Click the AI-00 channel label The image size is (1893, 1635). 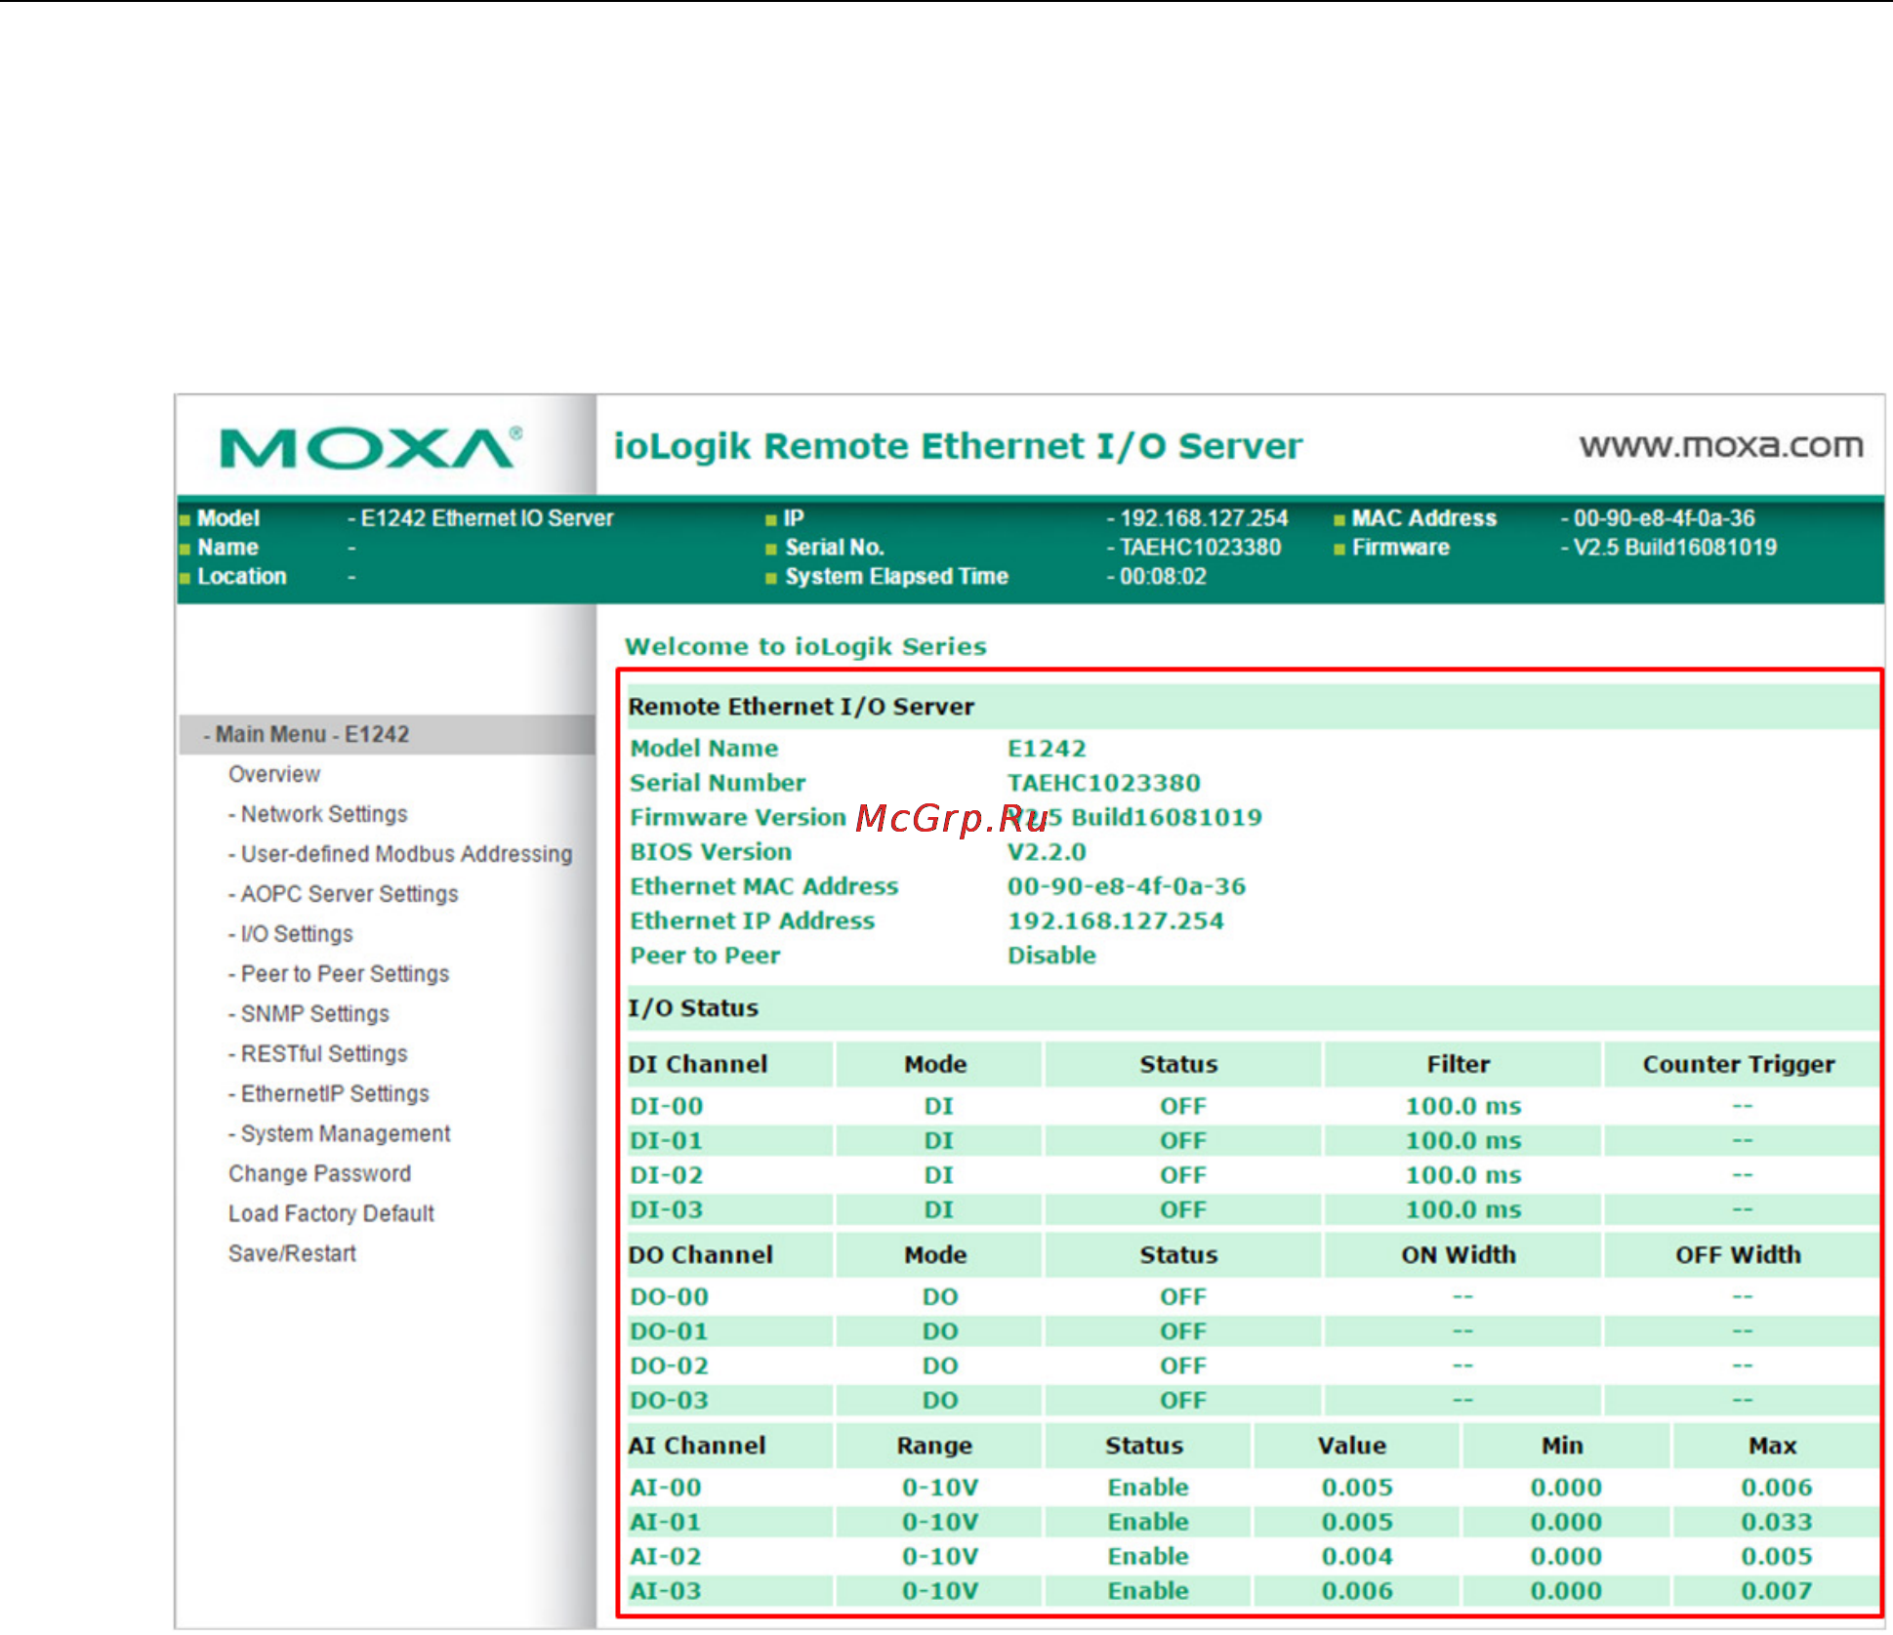tap(665, 1488)
